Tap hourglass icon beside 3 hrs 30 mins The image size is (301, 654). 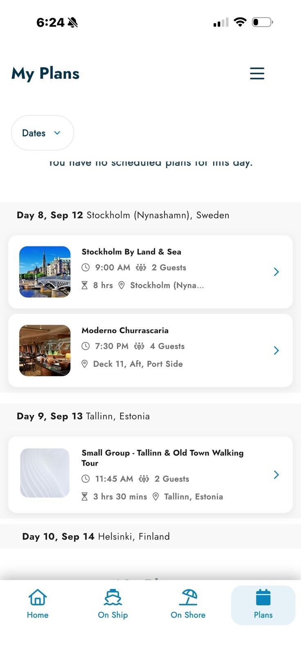click(x=85, y=497)
